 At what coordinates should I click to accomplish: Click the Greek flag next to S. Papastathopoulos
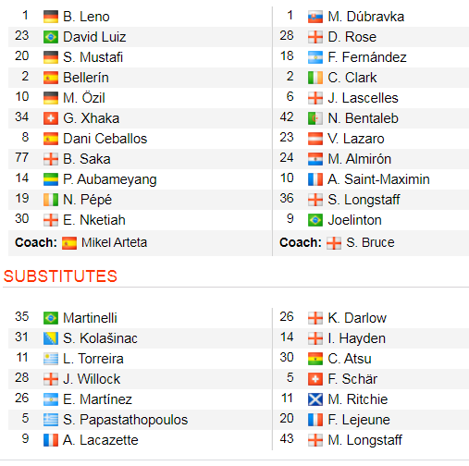pyautogui.click(x=51, y=420)
